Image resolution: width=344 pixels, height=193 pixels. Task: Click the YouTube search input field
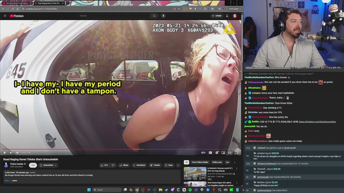click(114, 16)
